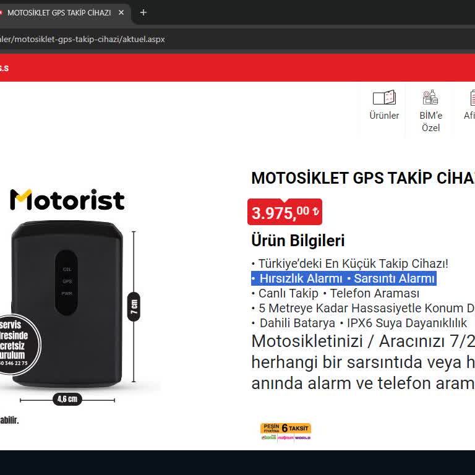Click the Ürün Bilgileri heading
This screenshot has width=475, height=475.
click(298, 241)
